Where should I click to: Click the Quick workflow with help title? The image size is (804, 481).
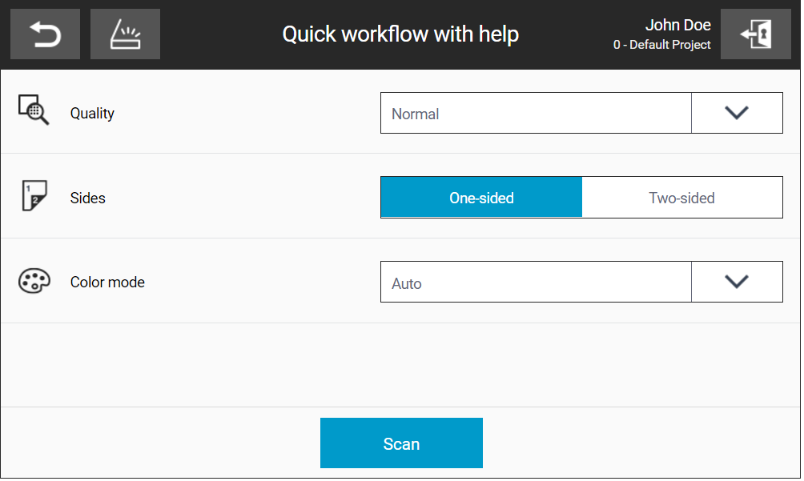pos(400,34)
